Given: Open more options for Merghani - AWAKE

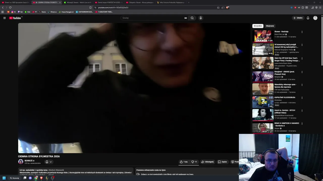Looking at the screenshot, I should [302, 72].
